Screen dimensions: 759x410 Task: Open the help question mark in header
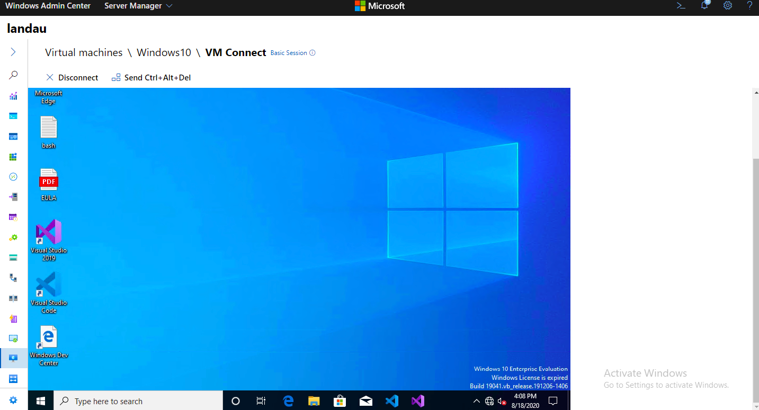point(750,5)
